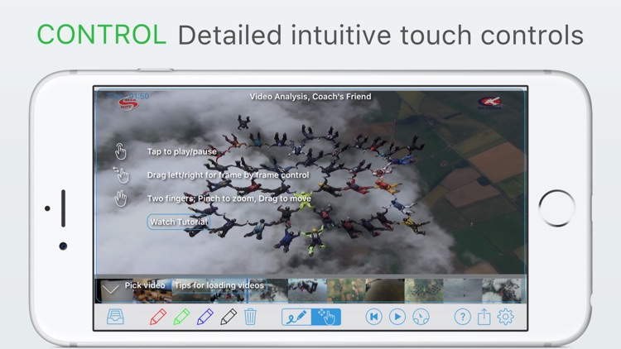Open the video library tray icon
Screen dimensions: 621x349
click(x=115, y=317)
